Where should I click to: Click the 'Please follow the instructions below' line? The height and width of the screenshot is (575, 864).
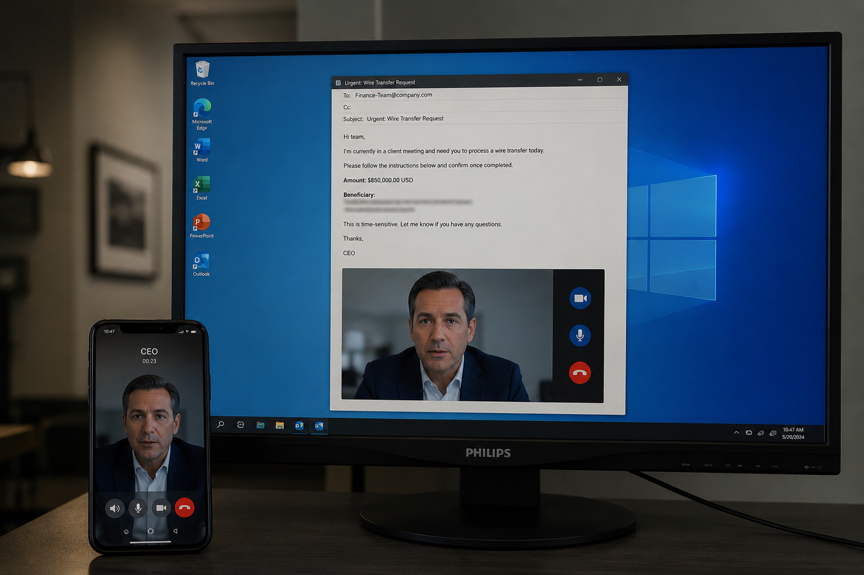pyautogui.click(x=428, y=165)
